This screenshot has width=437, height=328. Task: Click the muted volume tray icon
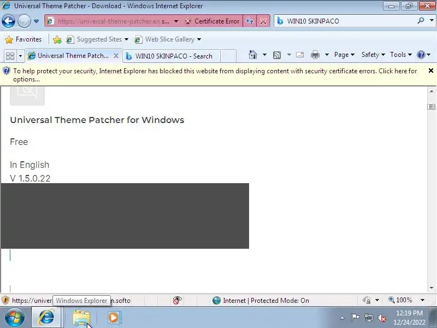(x=382, y=318)
